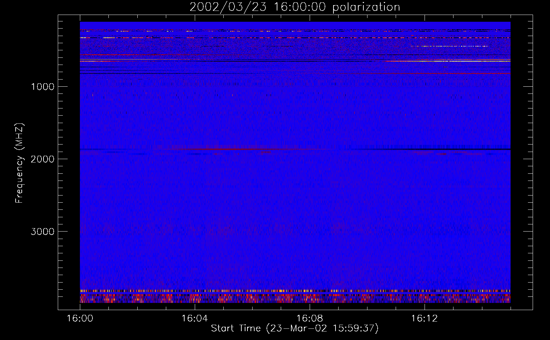Select the 16:04 time tick label
Image resolution: width=550 pixels, height=340 pixels.
[x=194, y=319]
